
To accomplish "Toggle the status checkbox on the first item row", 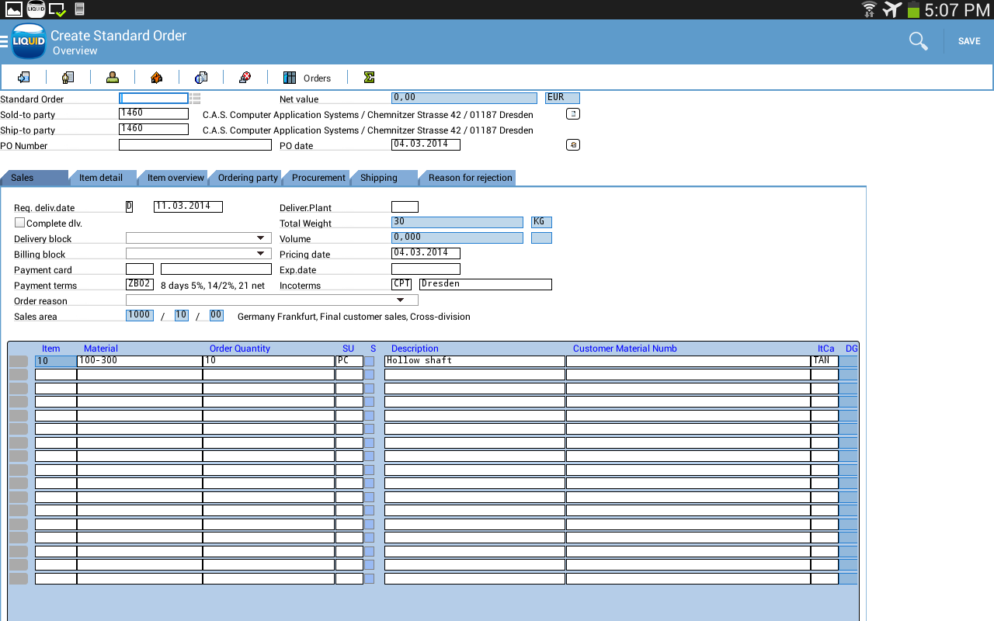I will pyautogui.click(x=370, y=360).
